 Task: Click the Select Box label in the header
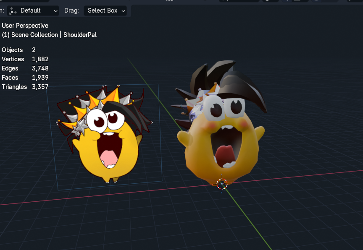point(103,10)
